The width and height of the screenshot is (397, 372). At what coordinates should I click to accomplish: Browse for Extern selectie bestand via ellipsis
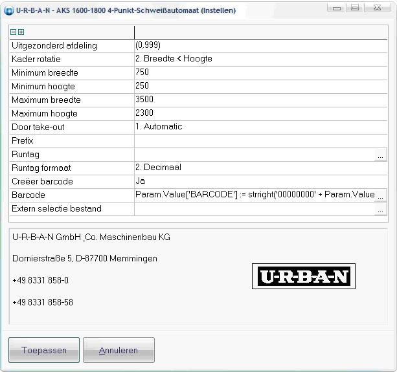tap(380, 209)
